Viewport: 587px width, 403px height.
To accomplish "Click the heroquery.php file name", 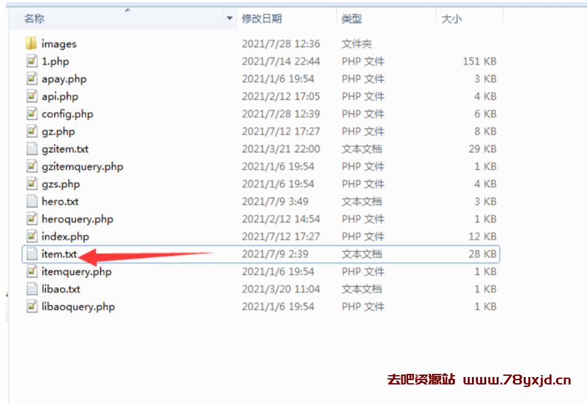I will 77,219.
